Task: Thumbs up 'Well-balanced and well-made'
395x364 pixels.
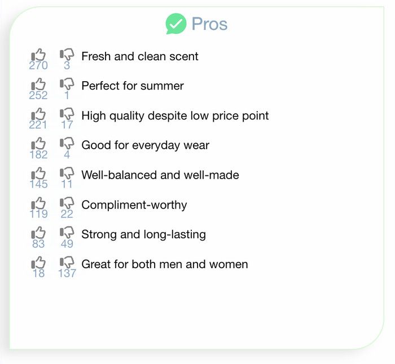Action: [38, 173]
